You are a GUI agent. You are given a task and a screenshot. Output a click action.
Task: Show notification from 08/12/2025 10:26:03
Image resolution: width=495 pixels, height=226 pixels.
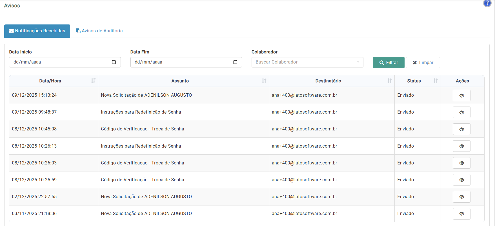tap(461, 163)
